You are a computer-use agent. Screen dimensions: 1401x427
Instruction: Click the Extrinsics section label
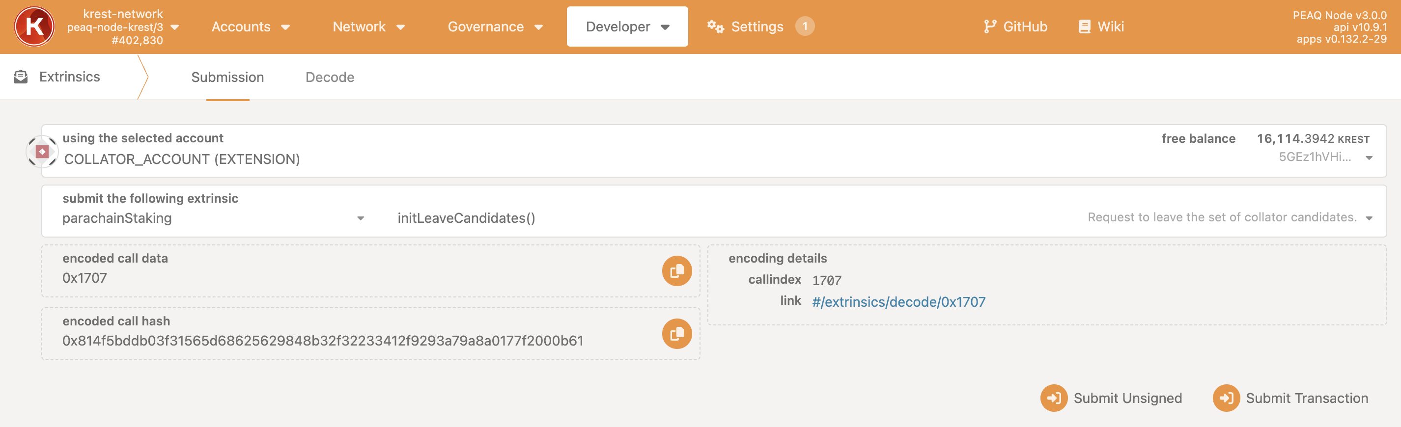70,77
